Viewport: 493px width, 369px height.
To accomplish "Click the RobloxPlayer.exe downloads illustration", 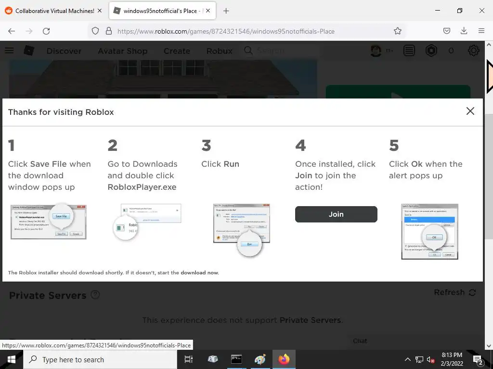I will (x=147, y=221).
